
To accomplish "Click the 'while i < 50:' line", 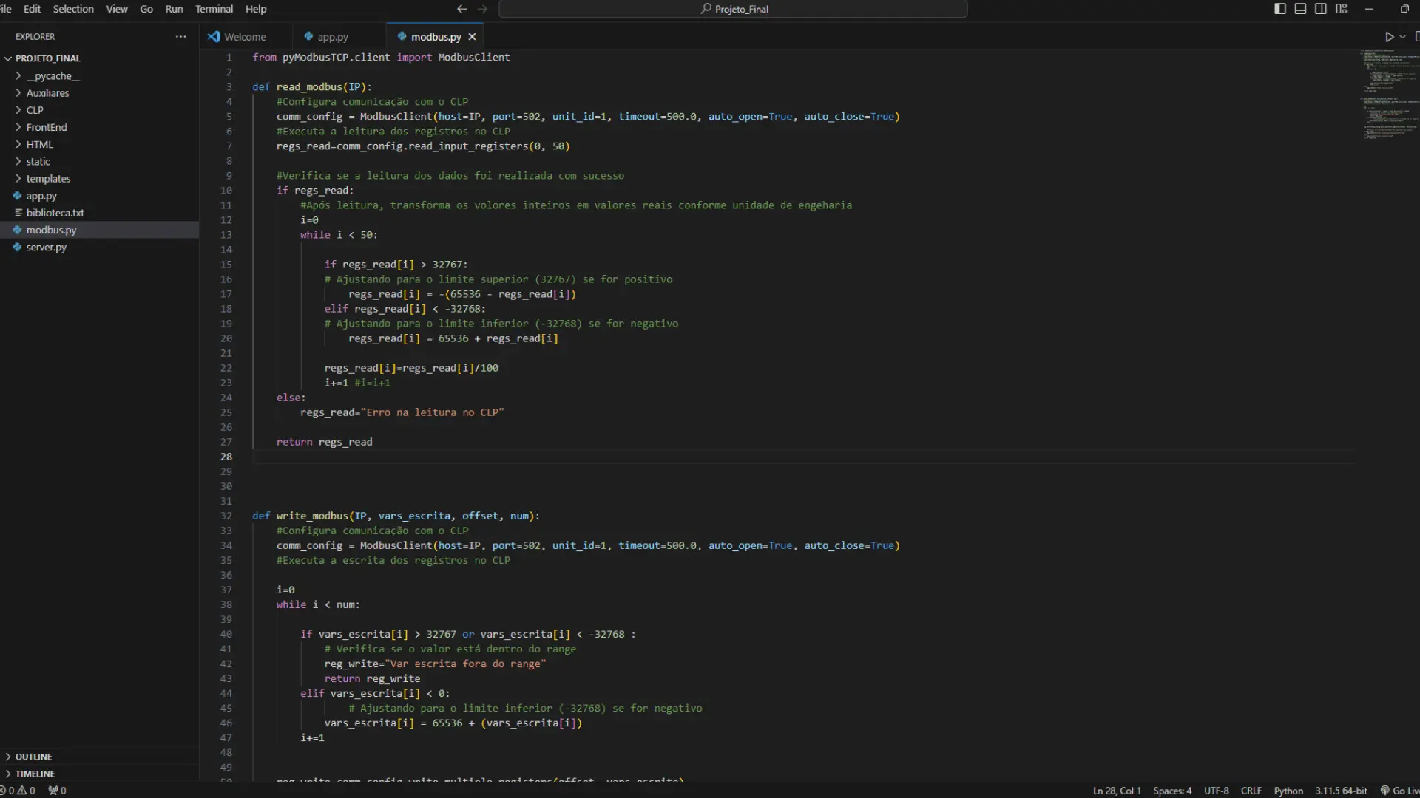I will [339, 235].
